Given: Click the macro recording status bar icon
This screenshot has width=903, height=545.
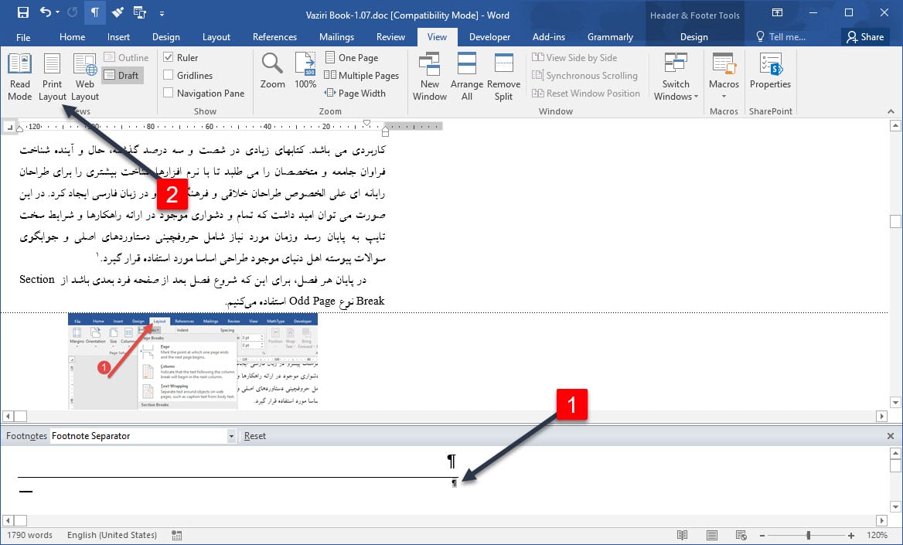Looking at the screenshot, I should pos(177,535).
